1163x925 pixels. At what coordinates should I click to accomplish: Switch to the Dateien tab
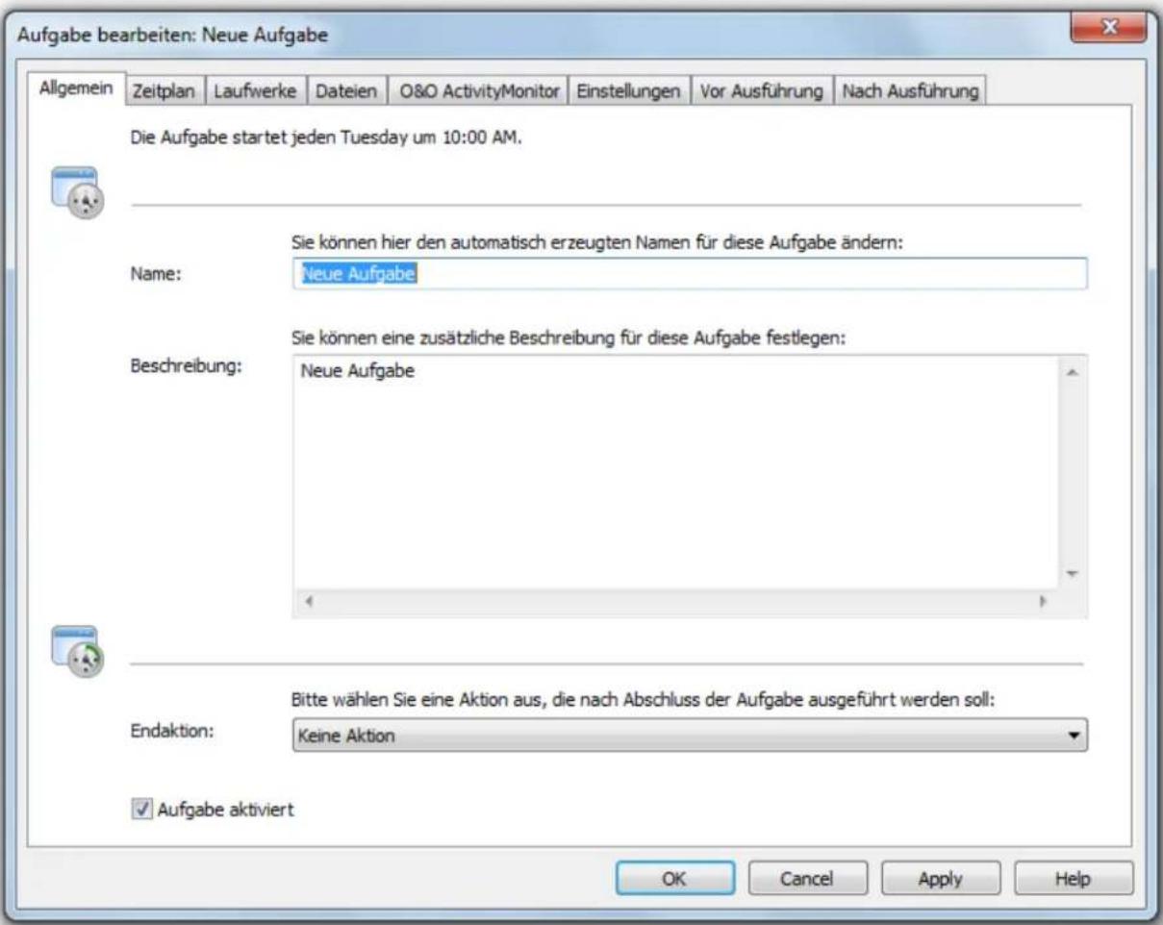(x=346, y=91)
